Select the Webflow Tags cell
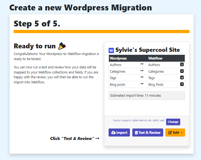201x160 pixels. click(151, 78)
